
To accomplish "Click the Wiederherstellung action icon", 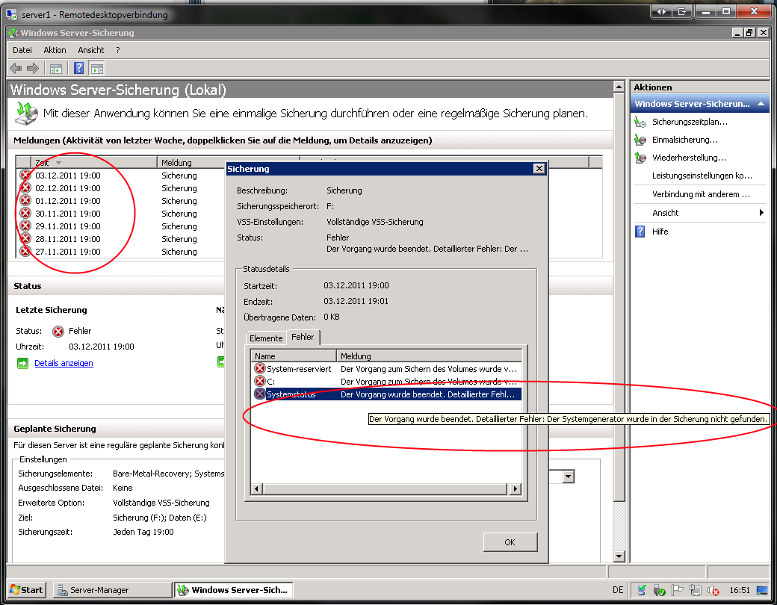I will pyautogui.click(x=640, y=158).
